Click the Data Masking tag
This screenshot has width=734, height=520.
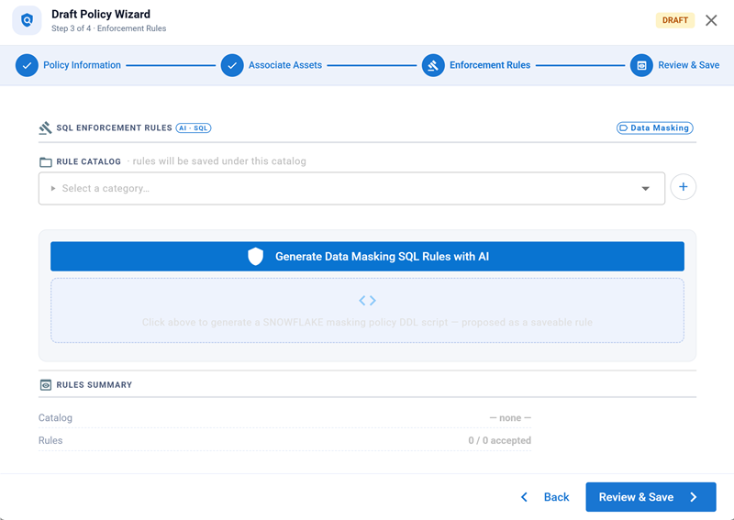tap(654, 127)
